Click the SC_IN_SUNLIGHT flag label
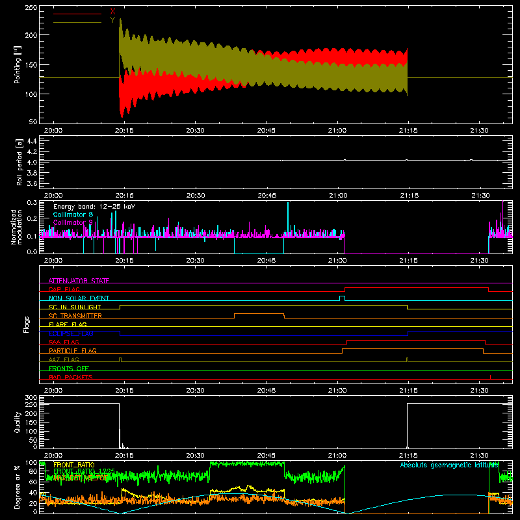Image resolution: width=520 pixels, height=520 pixels. pyautogui.click(x=75, y=307)
